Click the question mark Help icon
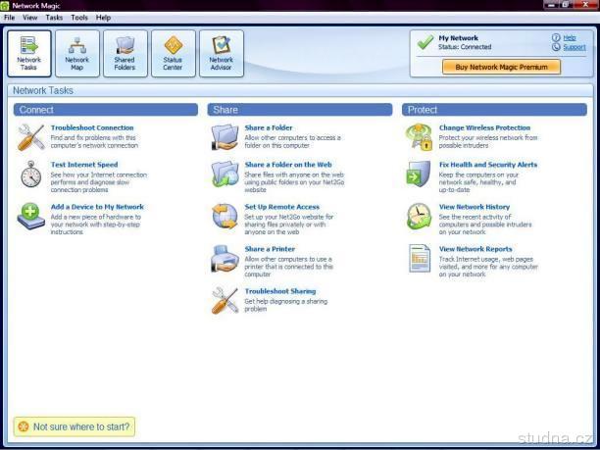600x450 pixels. [556, 37]
